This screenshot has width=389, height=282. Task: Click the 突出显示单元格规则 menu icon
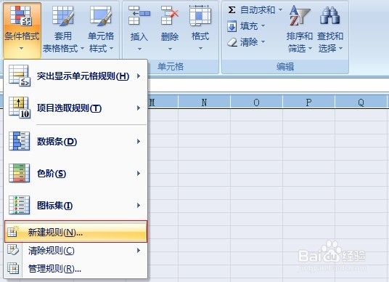click(20, 76)
